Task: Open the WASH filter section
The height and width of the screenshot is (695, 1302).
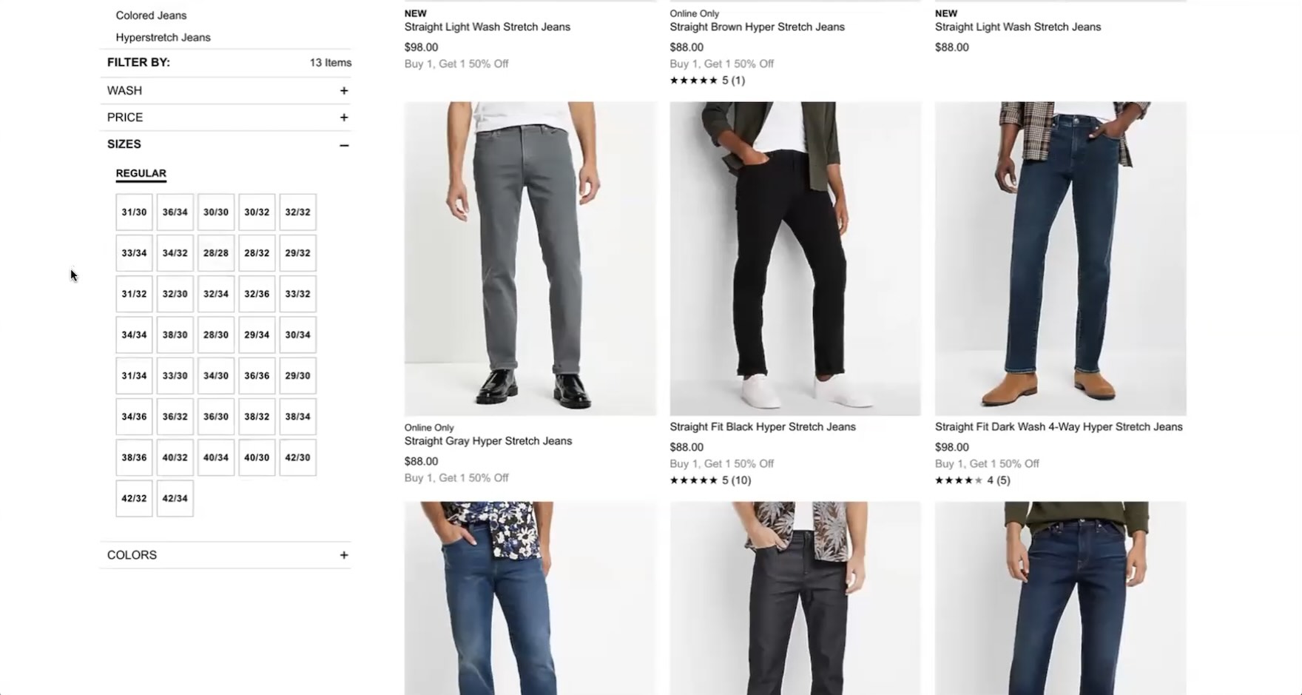Action: [x=125, y=91]
